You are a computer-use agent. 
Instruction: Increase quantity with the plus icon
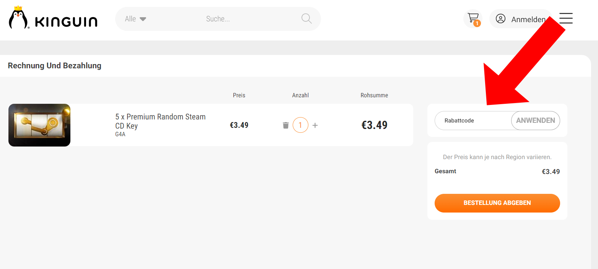click(x=315, y=125)
